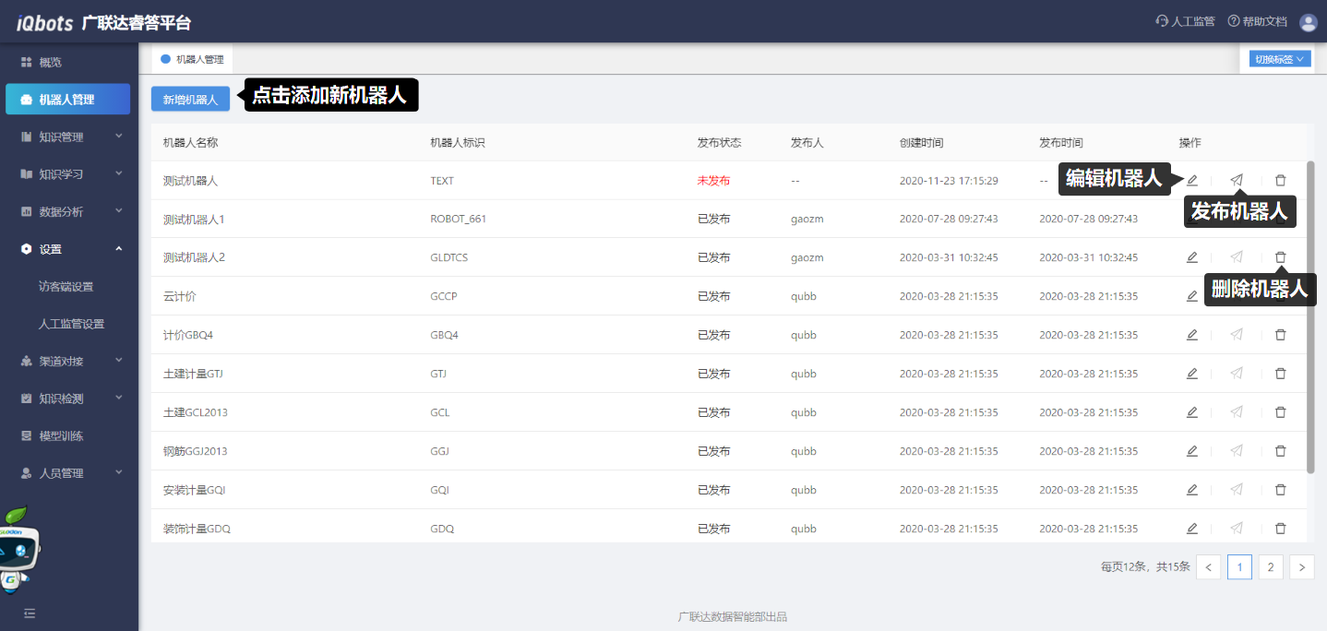Delete 测试机器人2 using its trash icon
The width and height of the screenshot is (1327, 631).
[x=1280, y=257]
